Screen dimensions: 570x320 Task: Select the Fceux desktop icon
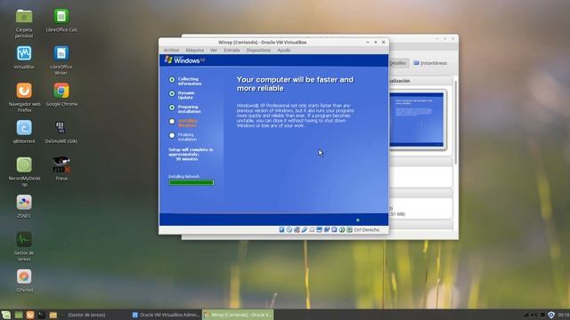[x=61, y=169]
